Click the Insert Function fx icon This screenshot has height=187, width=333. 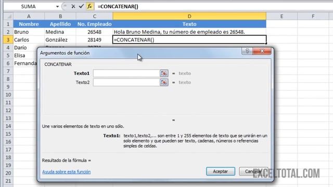click(x=89, y=6)
